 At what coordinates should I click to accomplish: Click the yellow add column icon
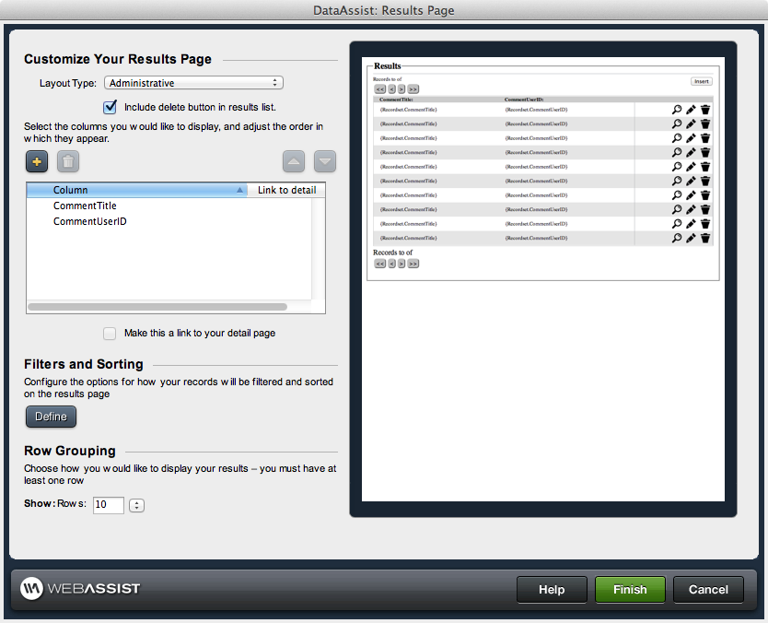(x=36, y=161)
